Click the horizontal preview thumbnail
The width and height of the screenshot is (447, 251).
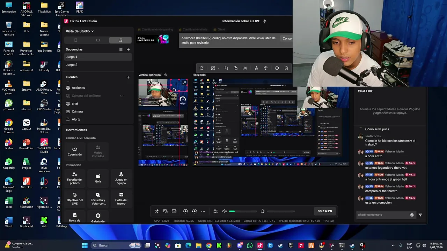click(x=271, y=122)
